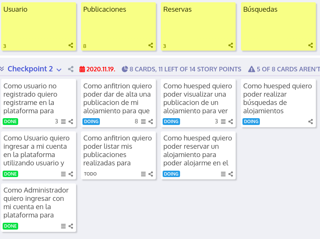Click estimate 8 on 'dar de alta' card

click(136, 122)
